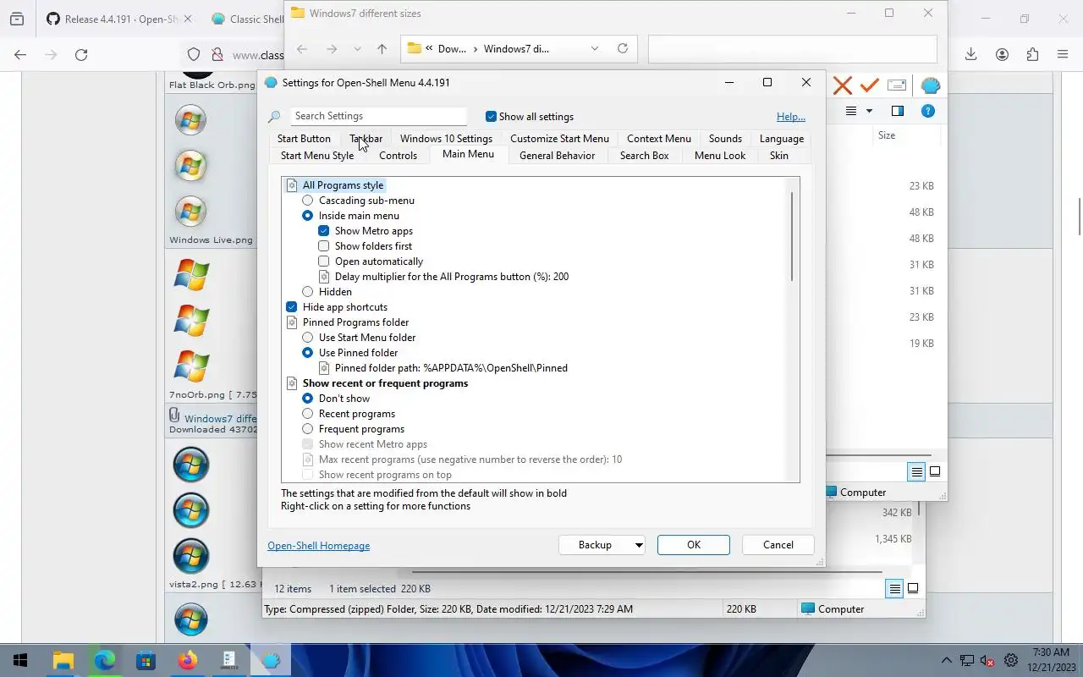This screenshot has height=677, width=1083.
Task: Refresh the Explorer address bar
Action: click(x=623, y=48)
